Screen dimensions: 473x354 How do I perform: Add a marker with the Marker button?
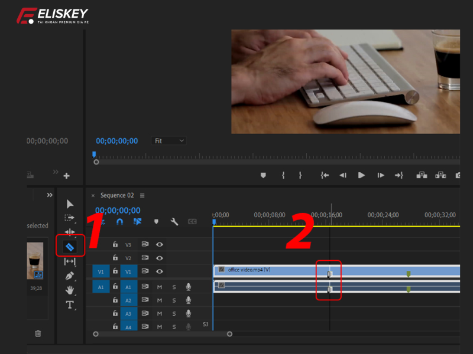(156, 221)
